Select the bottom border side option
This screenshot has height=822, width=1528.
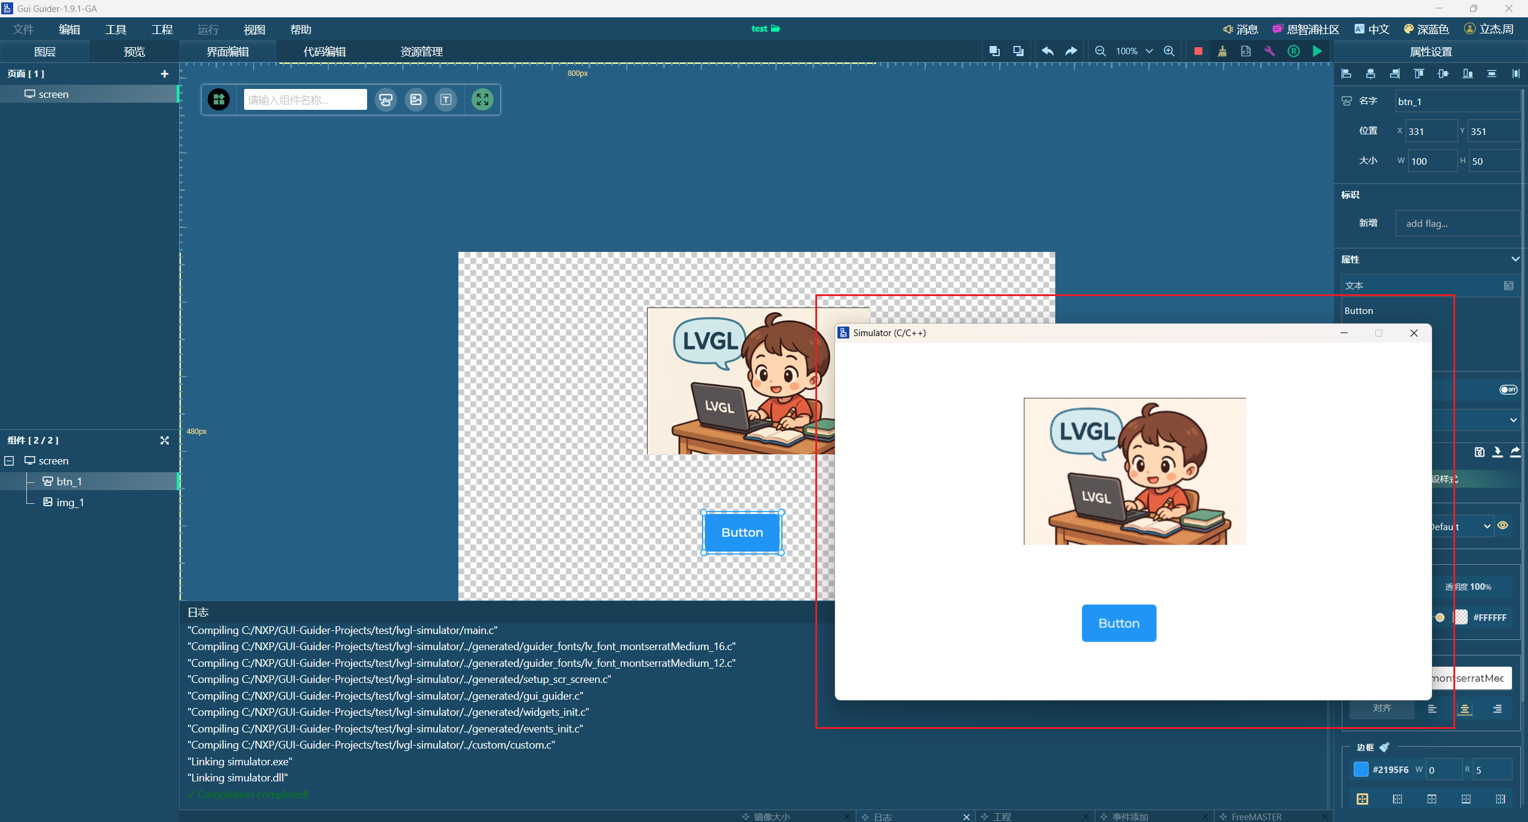pyautogui.click(x=1467, y=799)
